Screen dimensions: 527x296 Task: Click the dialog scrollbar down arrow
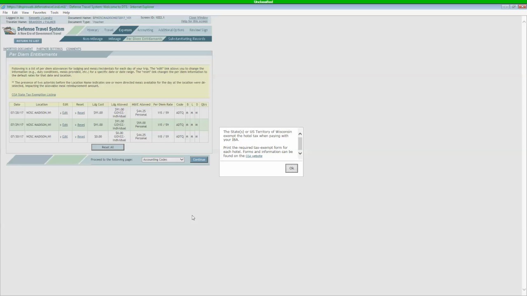tap(300, 153)
